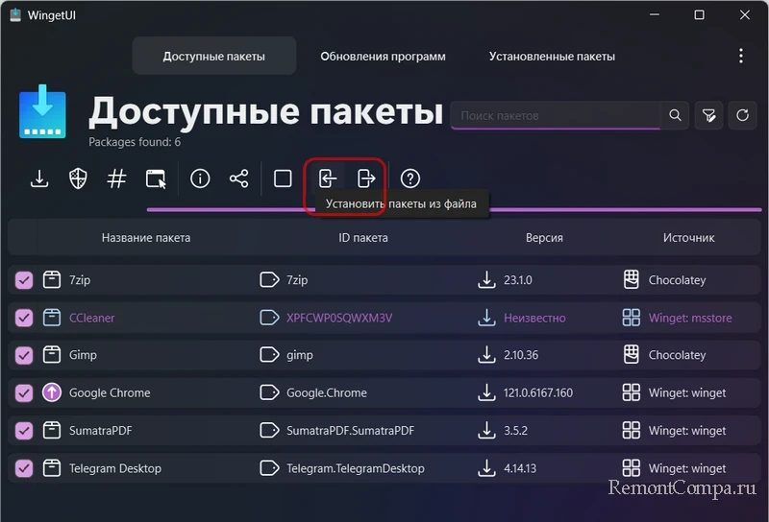
Task: Uncheck the 7zip package checkbox
Action: coord(24,280)
